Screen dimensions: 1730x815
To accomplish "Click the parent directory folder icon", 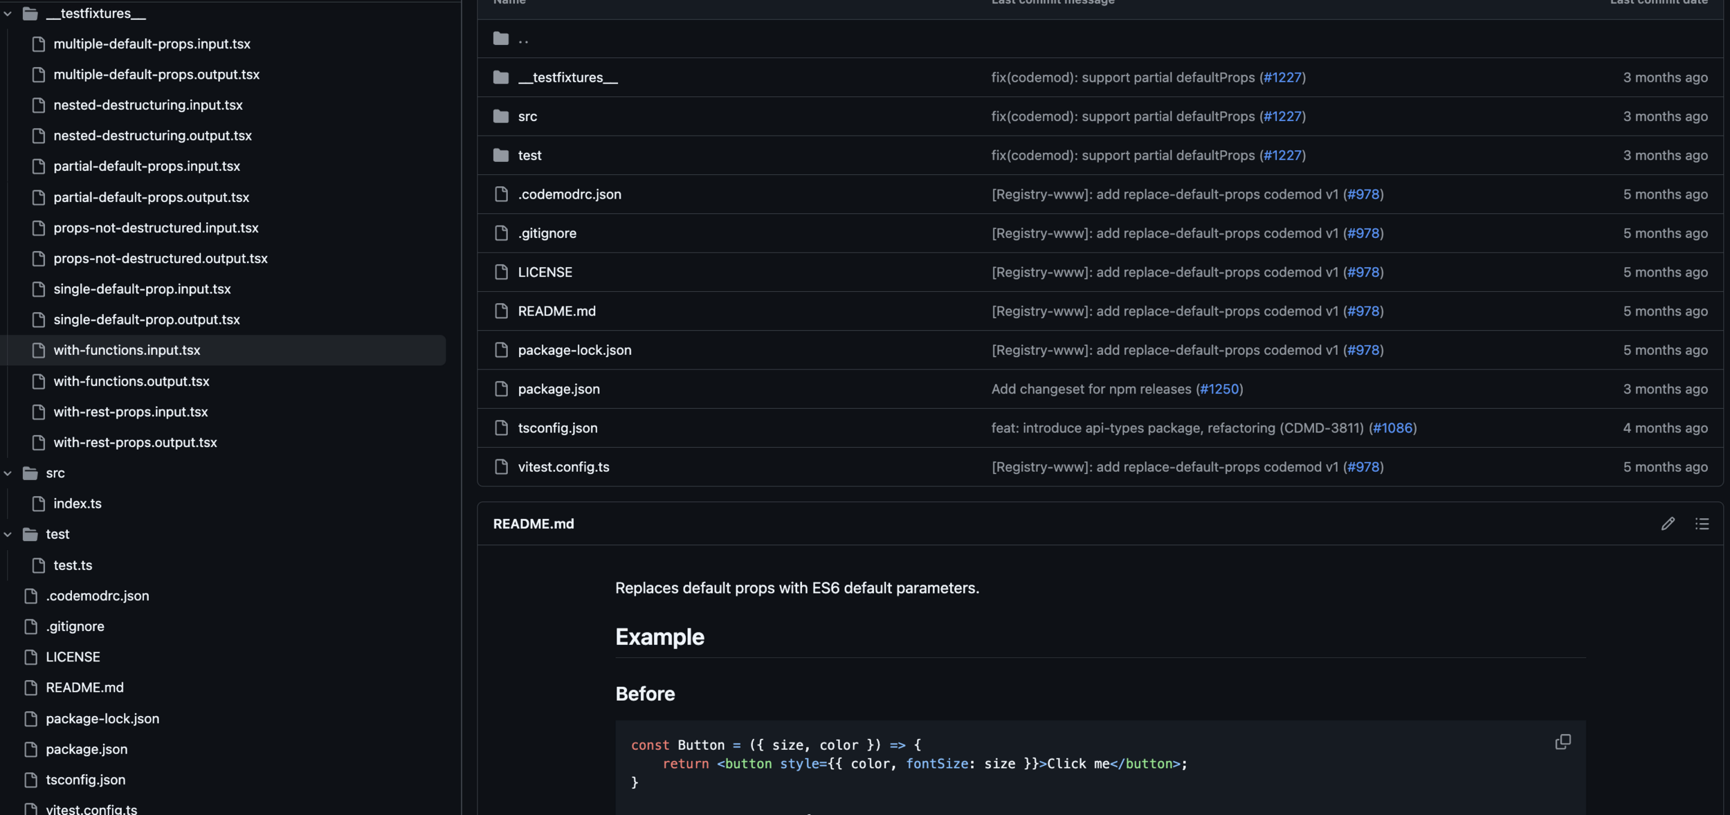I will (501, 39).
